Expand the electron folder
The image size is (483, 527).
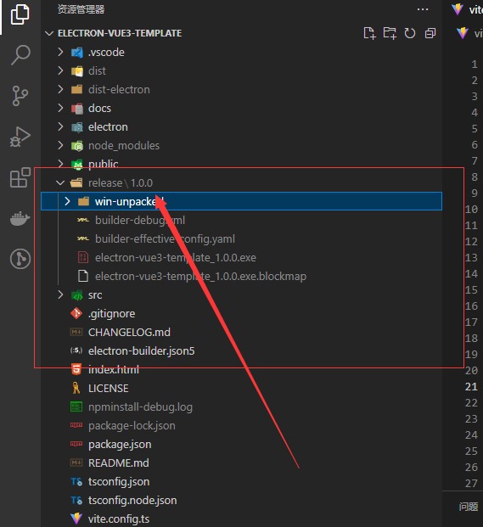click(60, 126)
